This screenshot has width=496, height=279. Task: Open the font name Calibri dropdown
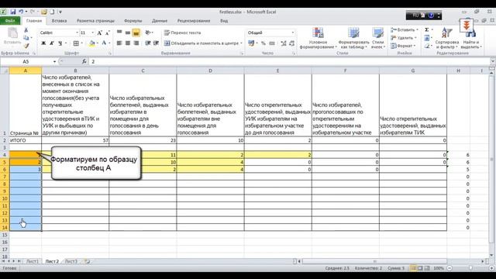(x=77, y=33)
